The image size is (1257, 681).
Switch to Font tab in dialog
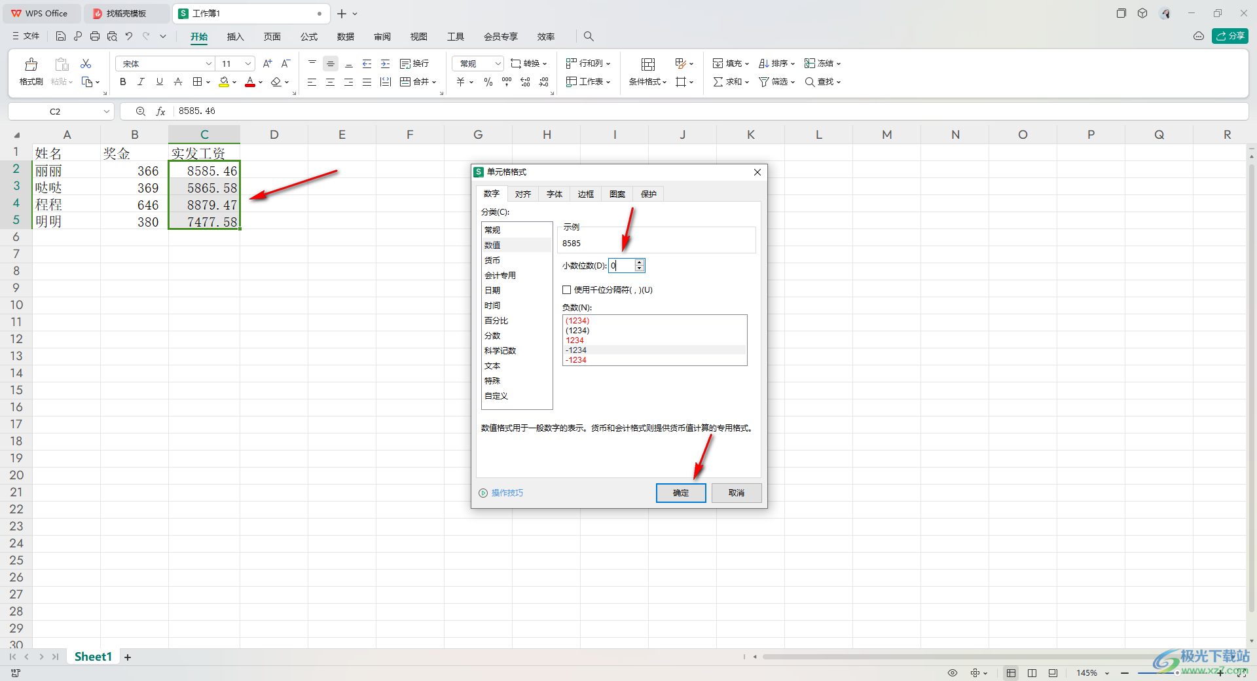pos(554,194)
